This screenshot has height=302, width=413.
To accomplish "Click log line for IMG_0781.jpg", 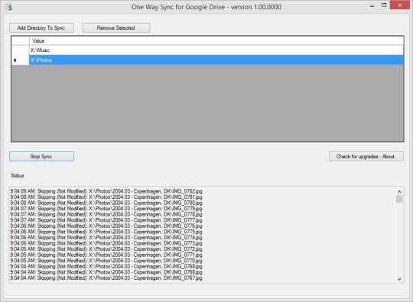I will 106,197.
